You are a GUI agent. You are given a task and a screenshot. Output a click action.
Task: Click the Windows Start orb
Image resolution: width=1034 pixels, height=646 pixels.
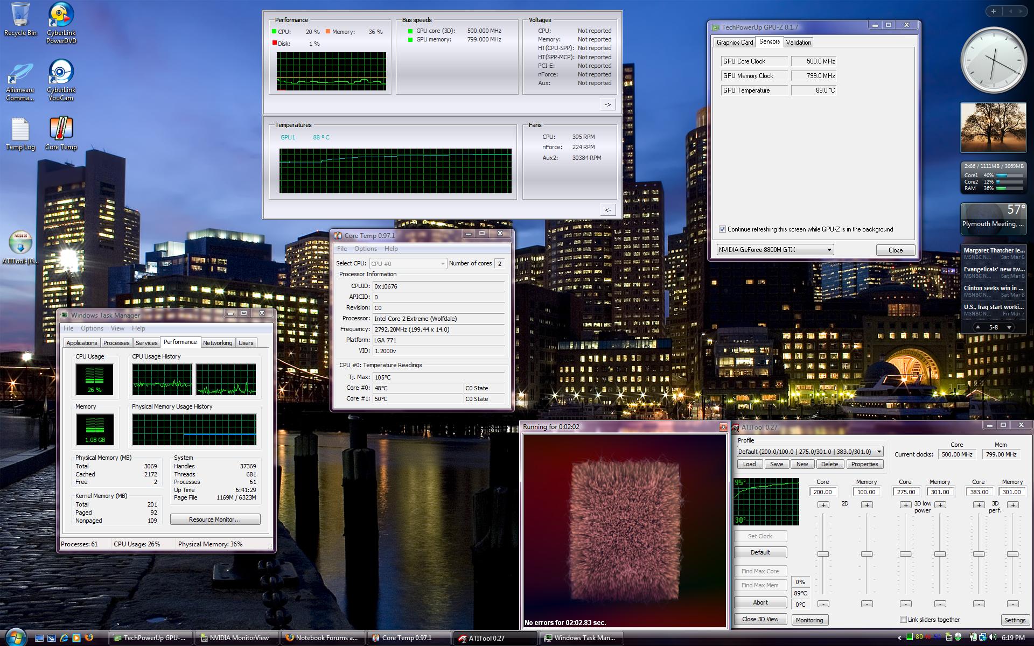(16, 636)
